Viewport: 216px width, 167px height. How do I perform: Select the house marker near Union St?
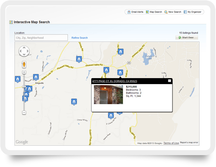[x=106, y=70]
